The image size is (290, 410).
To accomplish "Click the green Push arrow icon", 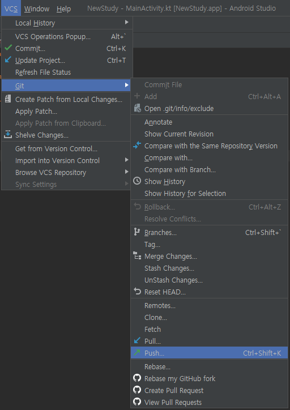I will pyautogui.click(x=137, y=352).
